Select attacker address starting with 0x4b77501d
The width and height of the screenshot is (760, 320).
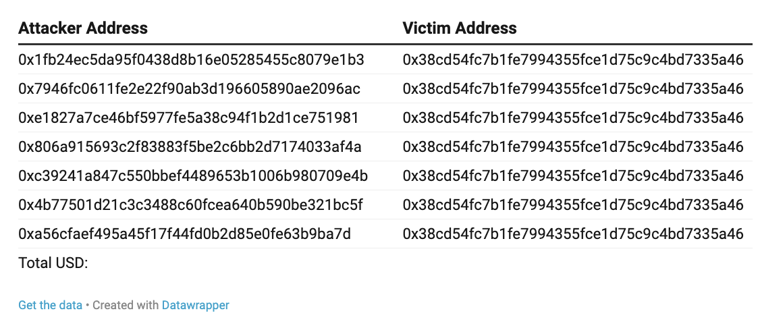(190, 205)
